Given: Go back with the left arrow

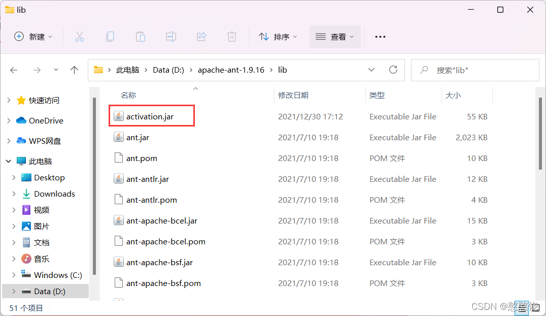Looking at the screenshot, I should click(14, 70).
